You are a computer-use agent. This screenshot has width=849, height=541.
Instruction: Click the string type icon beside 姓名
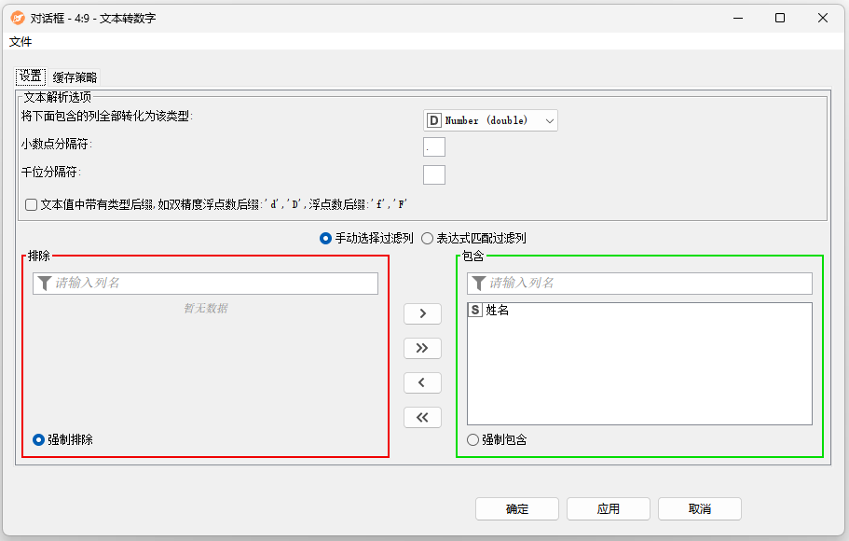click(x=475, y=311)
